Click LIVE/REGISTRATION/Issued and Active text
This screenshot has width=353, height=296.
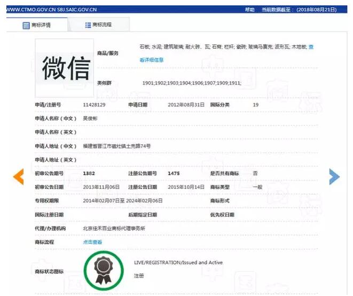point(178,263)
